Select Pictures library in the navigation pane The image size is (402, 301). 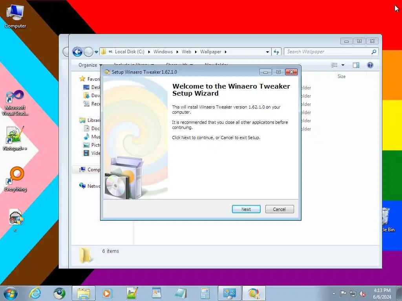92,145
